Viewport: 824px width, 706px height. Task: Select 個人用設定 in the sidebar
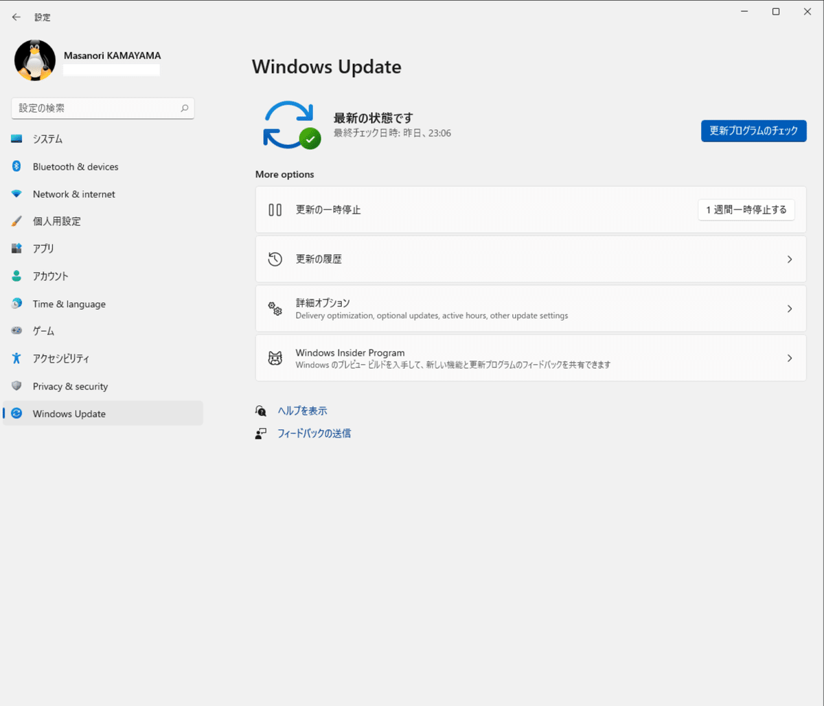(103, 221)
